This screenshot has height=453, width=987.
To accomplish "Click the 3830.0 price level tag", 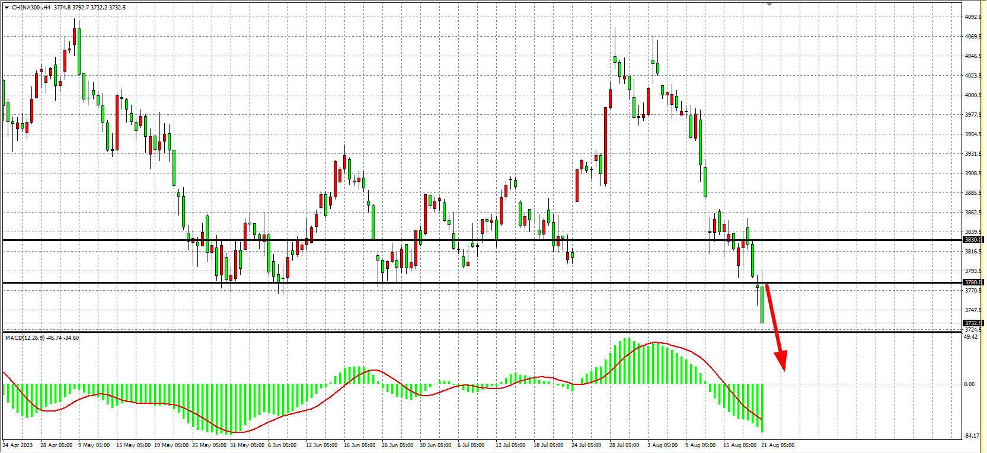I will point(973,240).
